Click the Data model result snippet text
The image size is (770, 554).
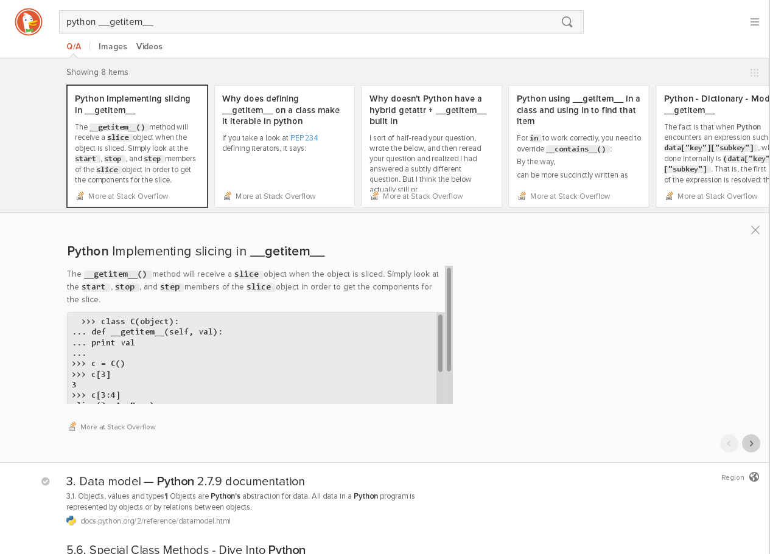(x=240, y=502)
